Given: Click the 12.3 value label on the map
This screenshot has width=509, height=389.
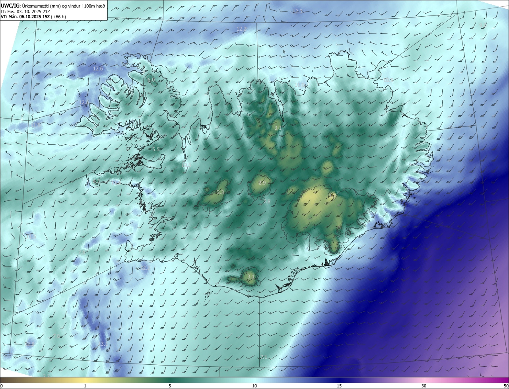Looking at the screenshot, I should (297, 12).
